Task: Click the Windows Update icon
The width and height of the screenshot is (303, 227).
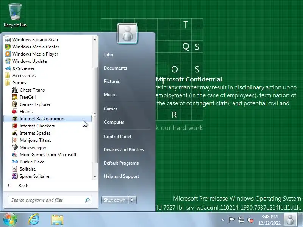Action: click(8, 61)
